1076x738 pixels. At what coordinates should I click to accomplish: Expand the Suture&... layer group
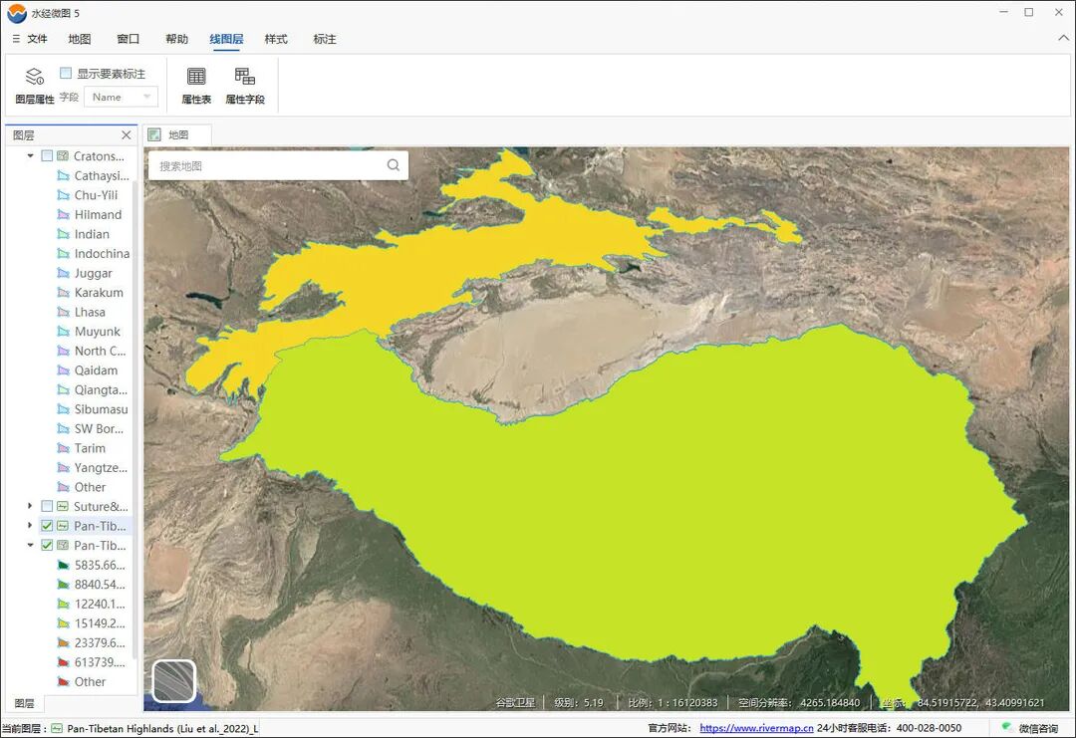coord(30,506)
